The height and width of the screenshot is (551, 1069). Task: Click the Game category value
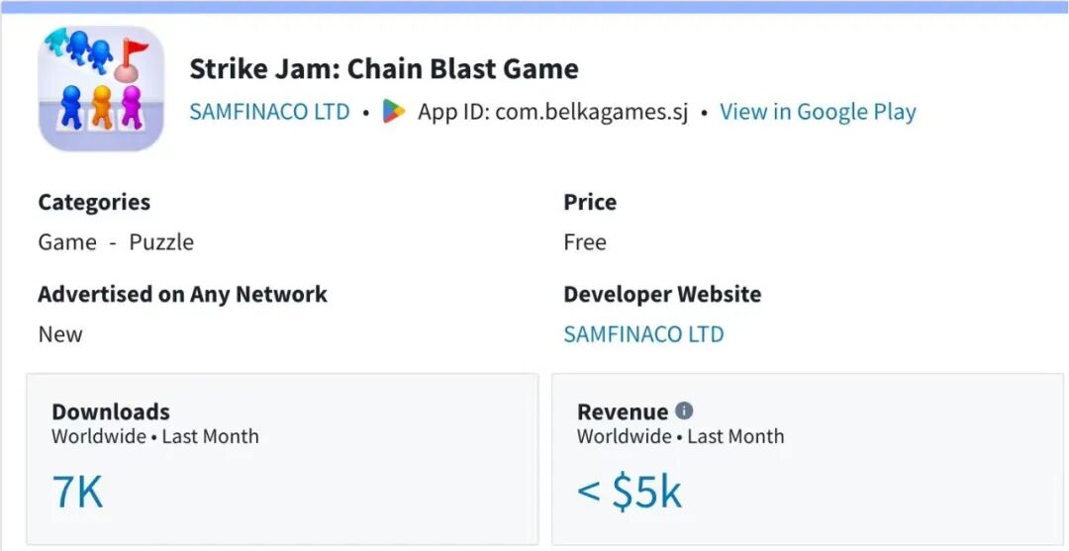67,242
